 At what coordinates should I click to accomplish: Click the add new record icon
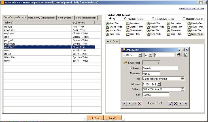135,104
